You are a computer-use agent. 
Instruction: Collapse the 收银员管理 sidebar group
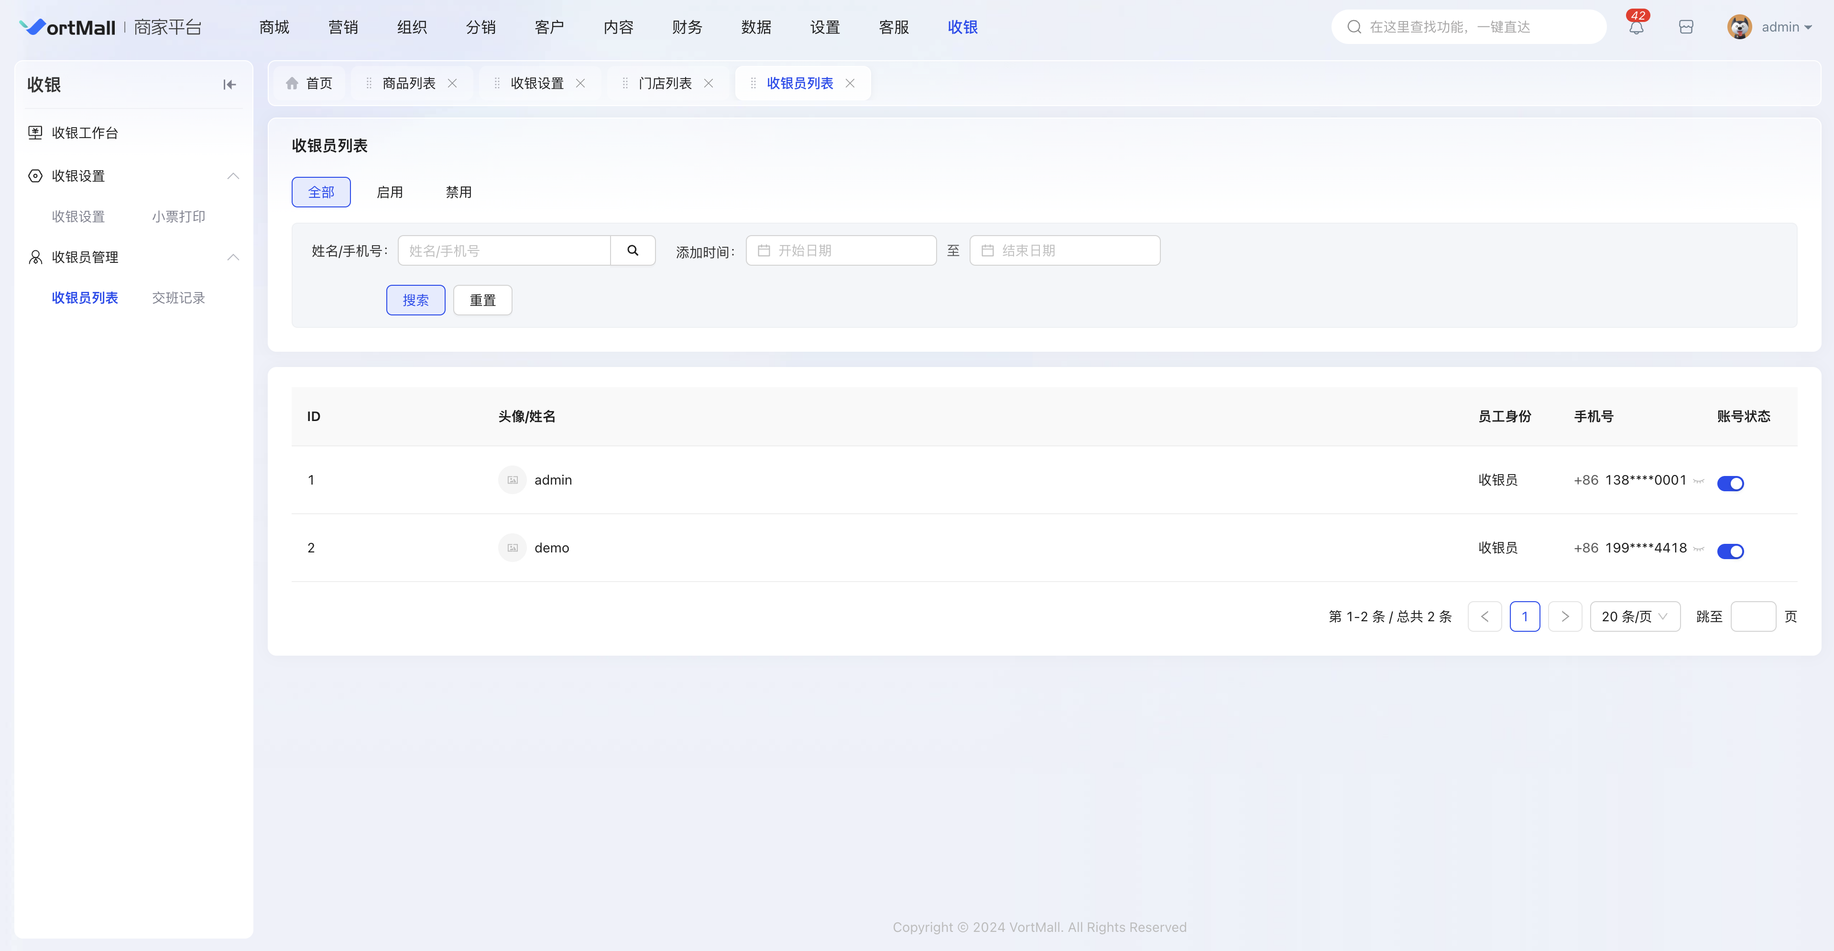tap(233, 257)
